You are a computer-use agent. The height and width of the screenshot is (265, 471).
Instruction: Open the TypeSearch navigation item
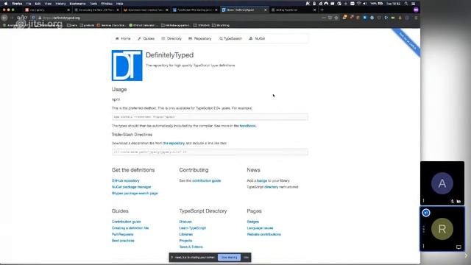pyautogui.click(x=230, y=38)
